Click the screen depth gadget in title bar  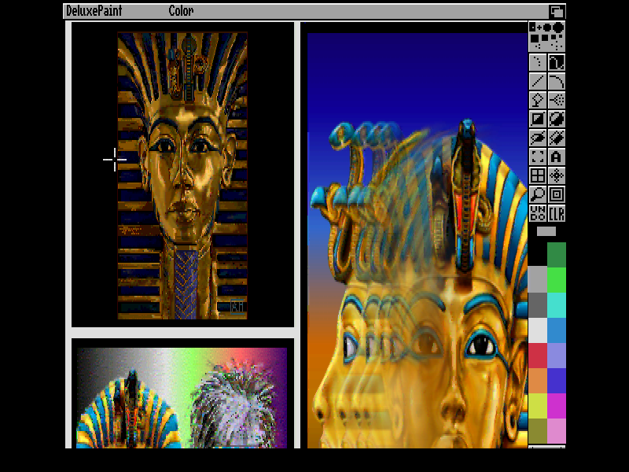(557, 11)
